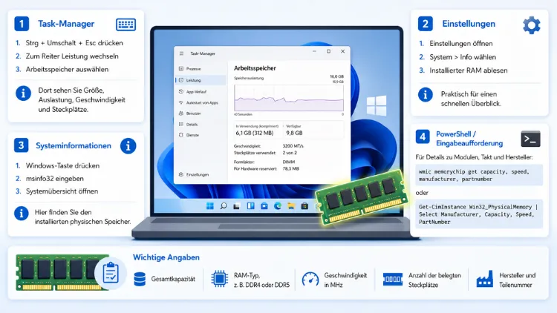Click the '9,8 GB' Verfügbar value
The height and width of the screenshot is (313, 557).
(x=294, y=133)
